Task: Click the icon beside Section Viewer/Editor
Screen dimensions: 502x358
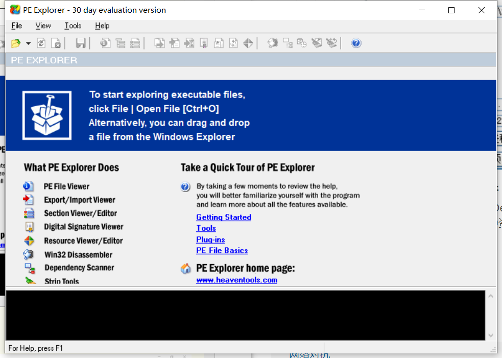Action: click(x=29, y=213)
